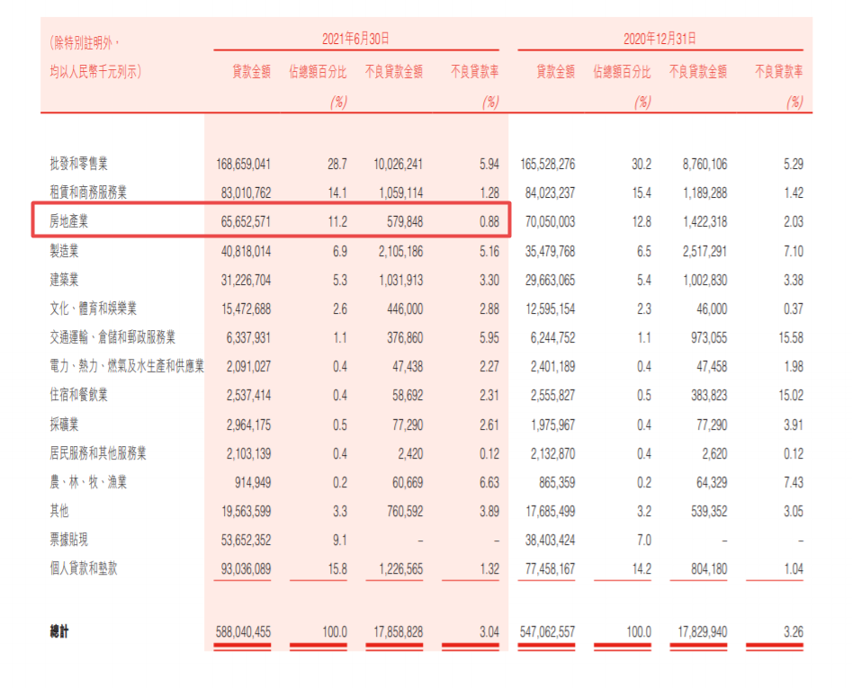Click the value 84,023,237
The width and height of the screenshot is (852, 688).
[550, 192]
